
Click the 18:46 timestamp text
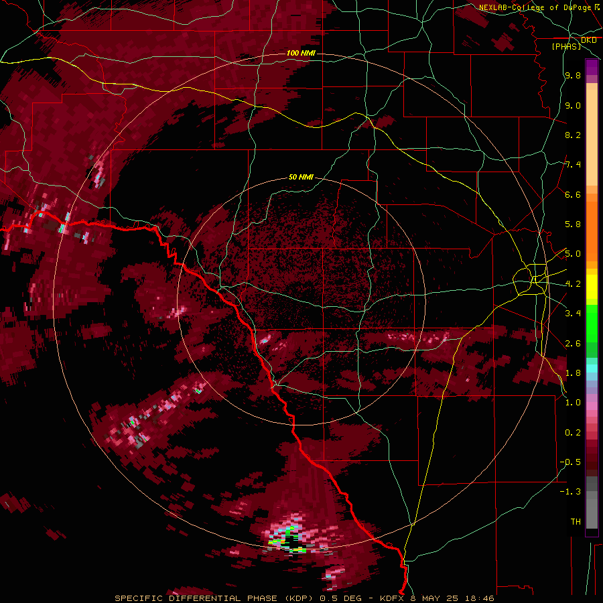click(x=479, y=598)
